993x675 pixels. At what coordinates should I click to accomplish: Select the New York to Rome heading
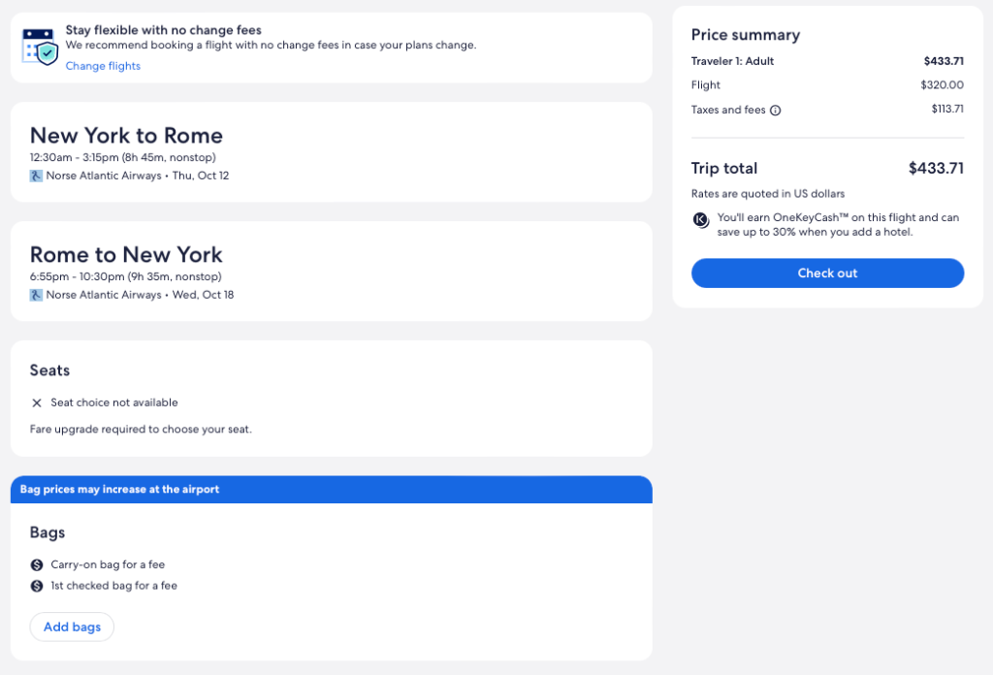[126, 136]
